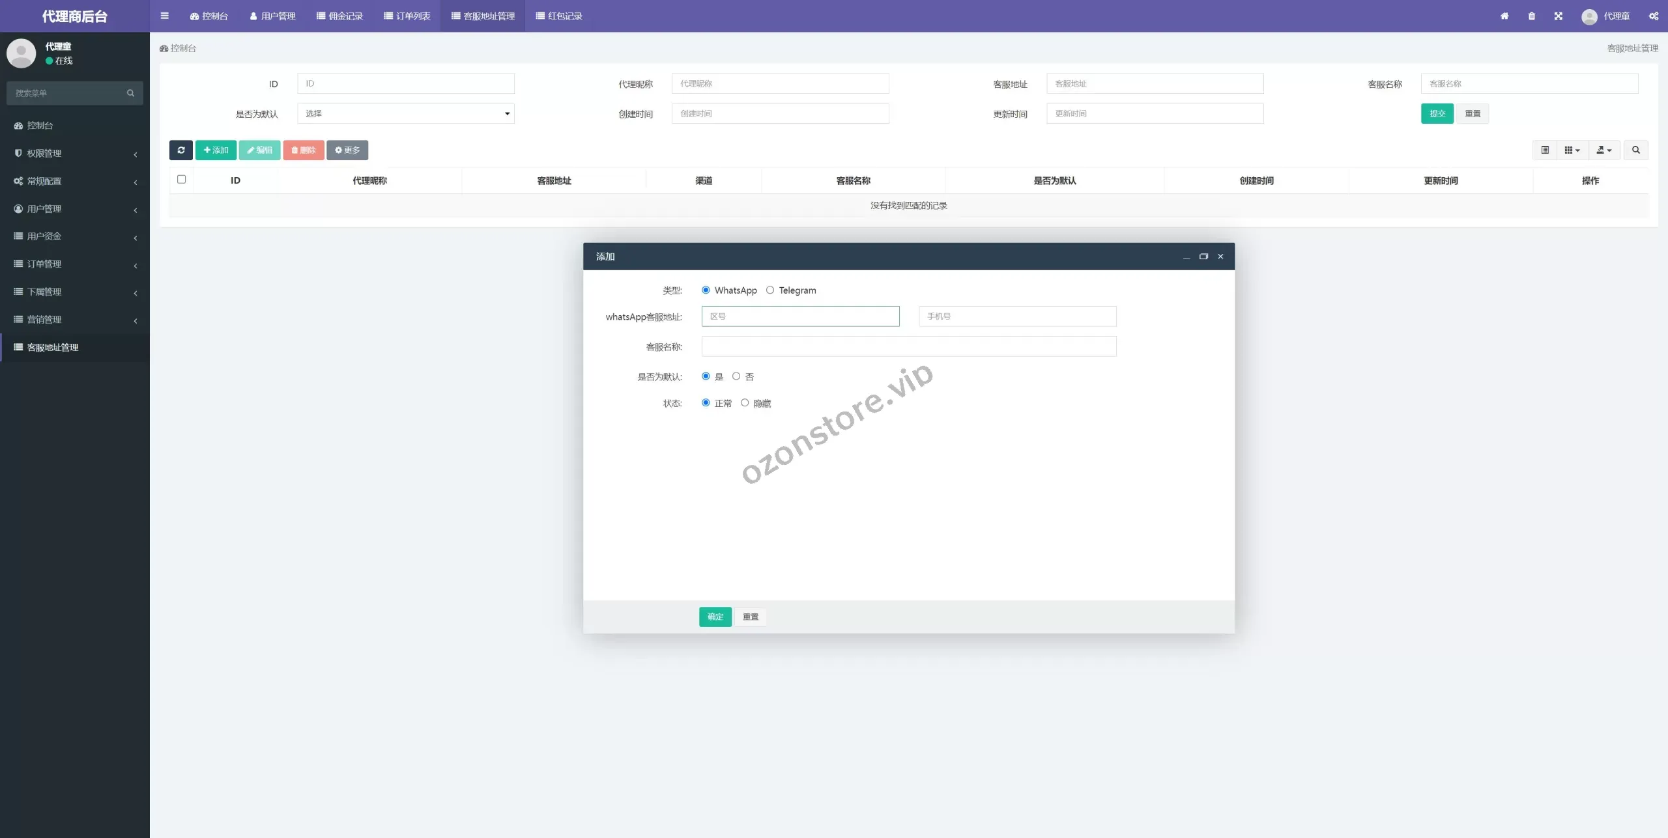Open 红包记录 tab in top navigation
Screen dimensions: 1668x838
(x=559, y=16)
